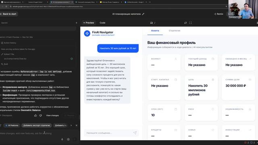Screen dimensions: 258x145
Task: Select Добавить экспорт стратегии suggestion chip
Action: tap(37, 125)
